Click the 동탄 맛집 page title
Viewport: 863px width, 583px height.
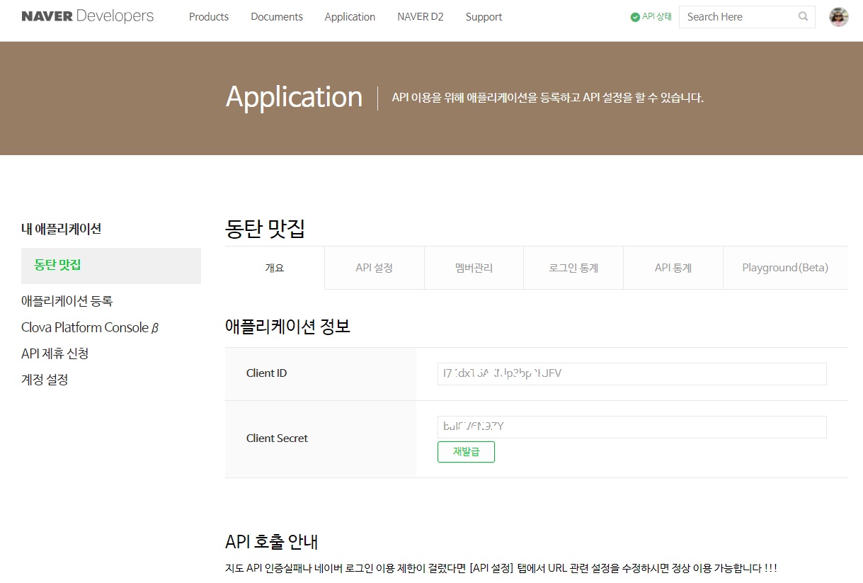click(x=265, y=229)
